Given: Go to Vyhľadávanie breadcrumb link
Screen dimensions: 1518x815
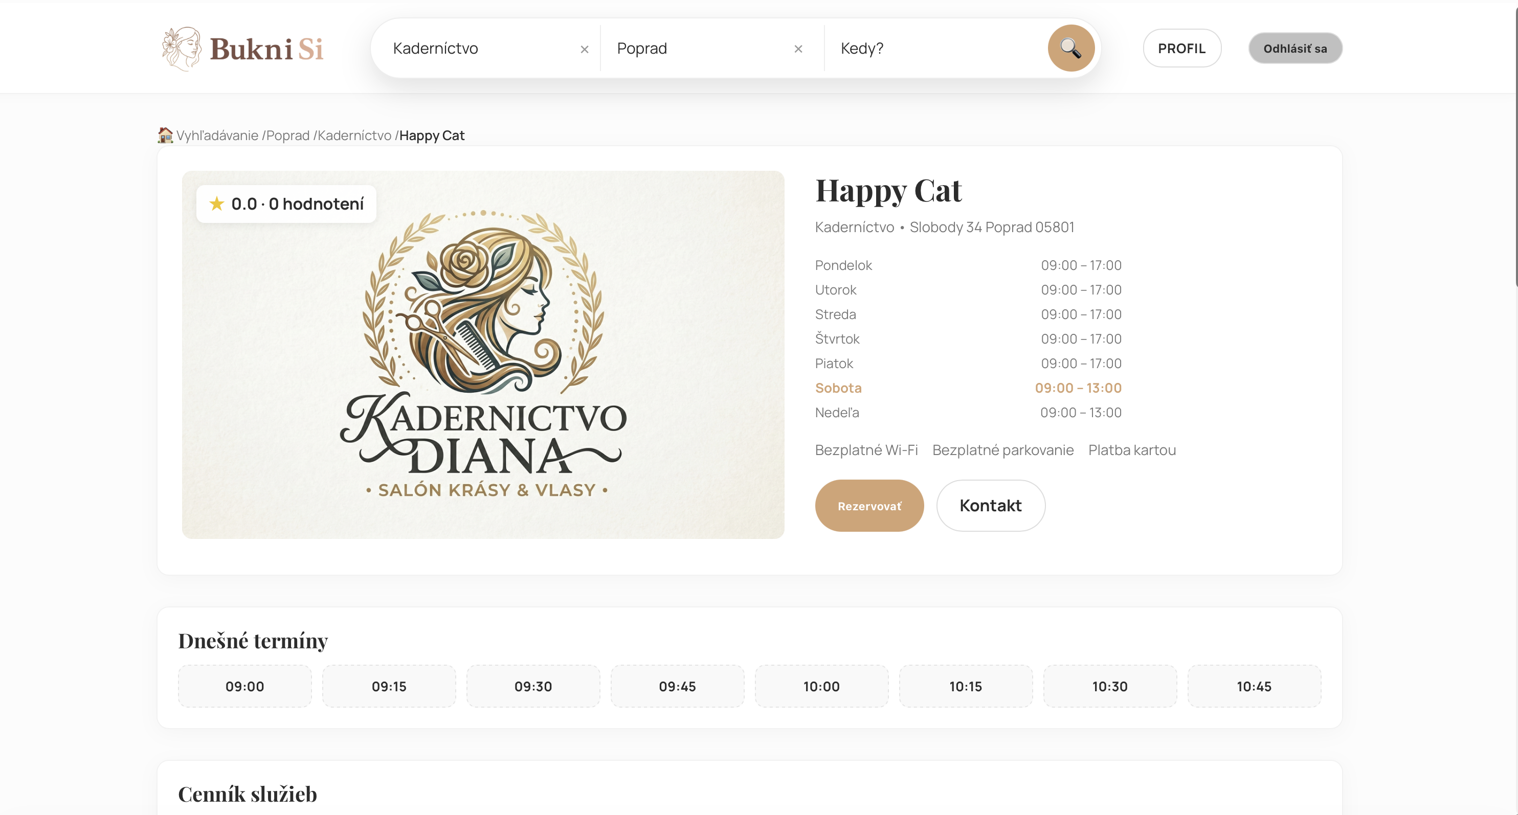Looking at the screenshot, I should [217, 135].
